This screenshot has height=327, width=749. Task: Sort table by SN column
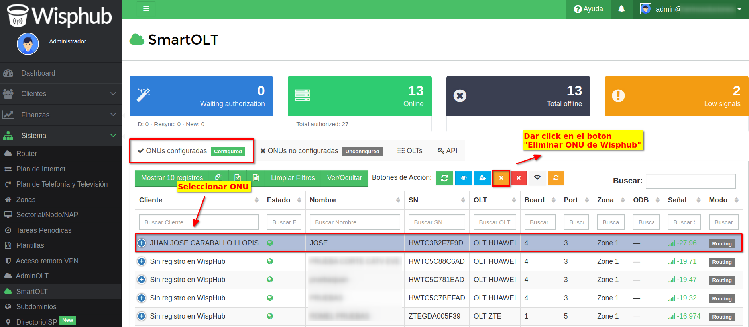pyautogui.click(x=437, y=200)
